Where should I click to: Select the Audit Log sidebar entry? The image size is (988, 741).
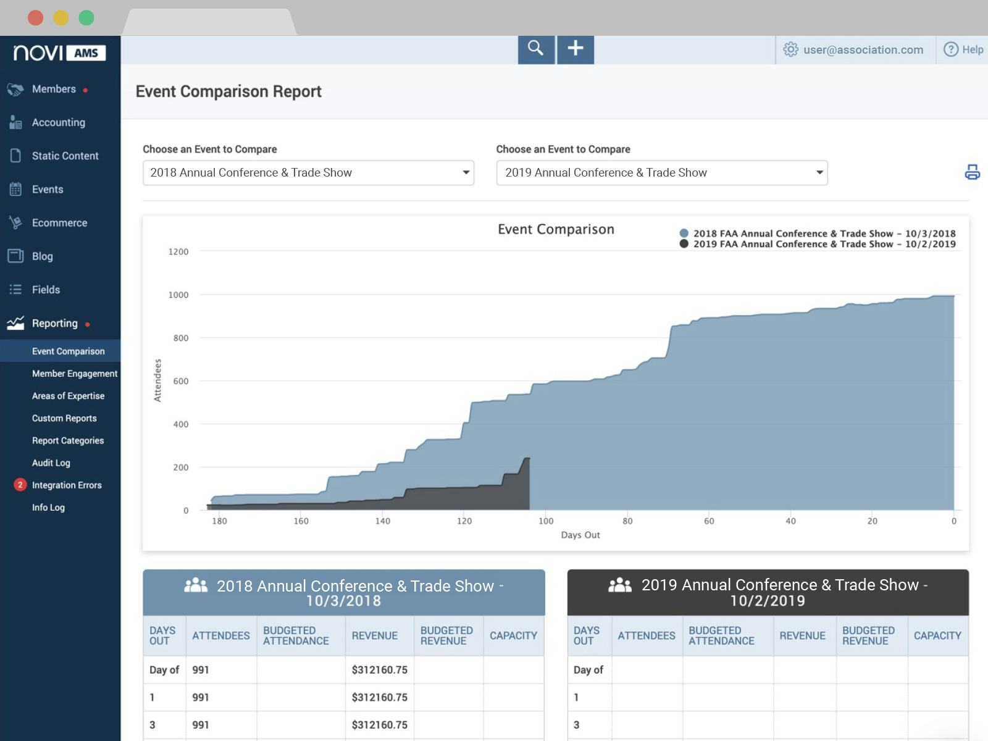point(51,463)
